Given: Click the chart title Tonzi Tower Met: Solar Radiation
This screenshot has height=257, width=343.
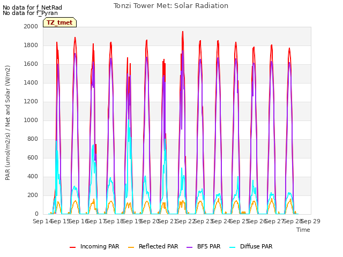Looking at the screenshot, I should point(171,6).
